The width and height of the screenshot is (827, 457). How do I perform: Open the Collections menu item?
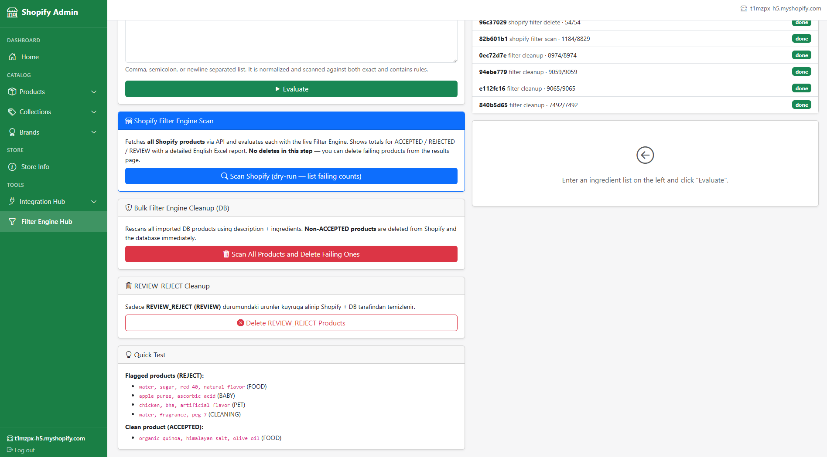(54, 112)
